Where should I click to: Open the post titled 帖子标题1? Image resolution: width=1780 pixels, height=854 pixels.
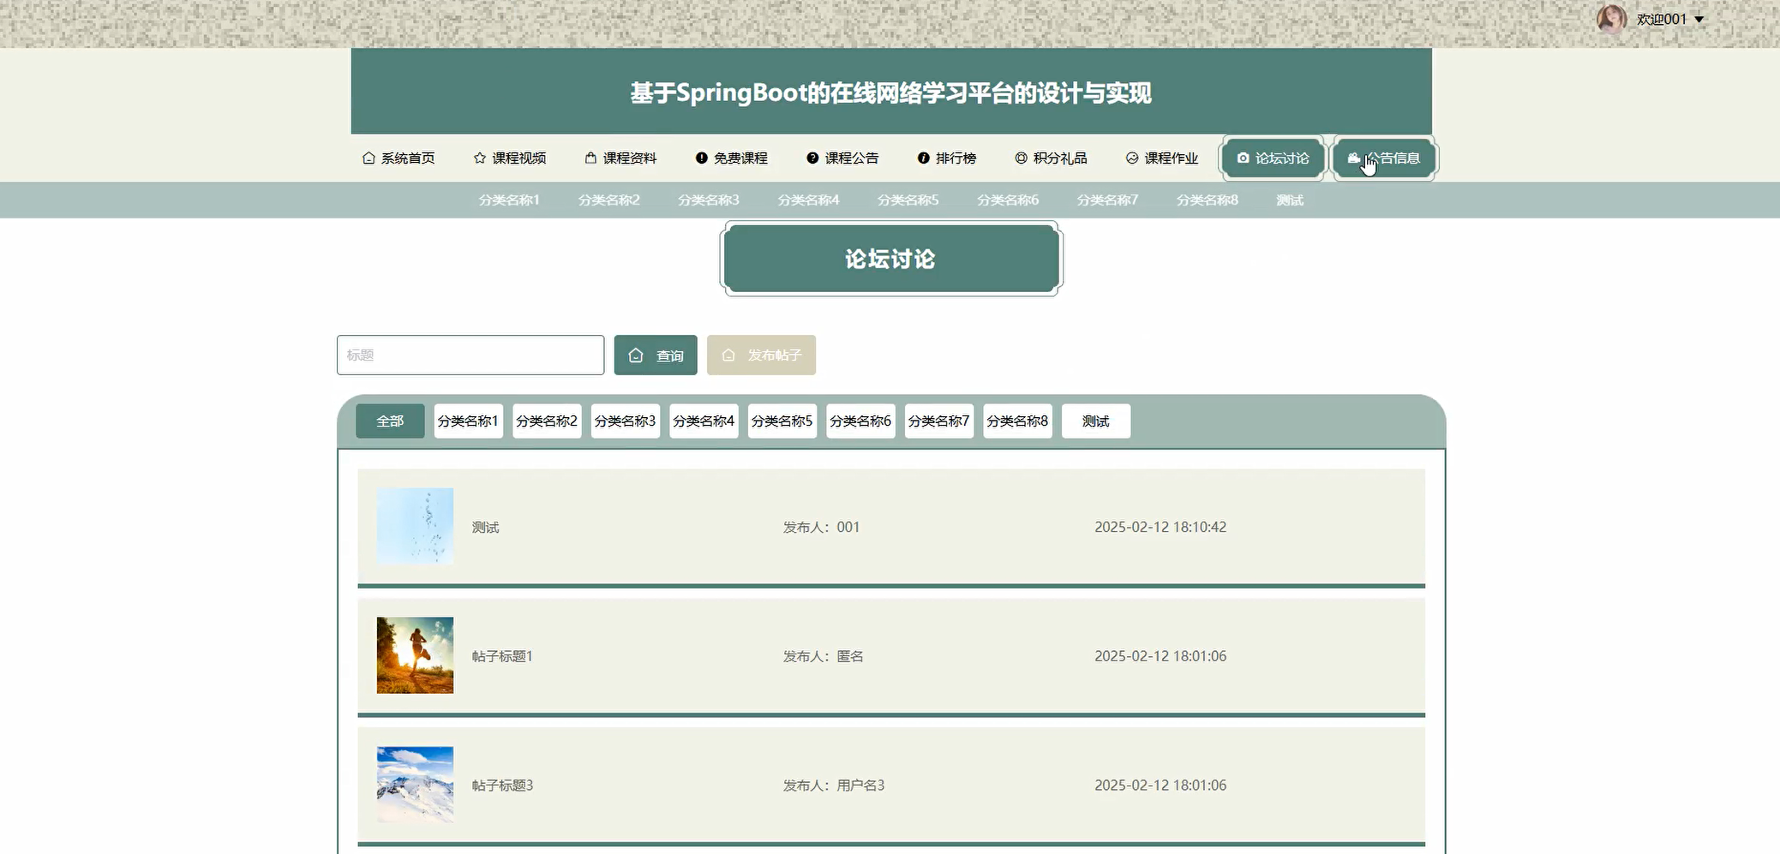tap(500, 655)
